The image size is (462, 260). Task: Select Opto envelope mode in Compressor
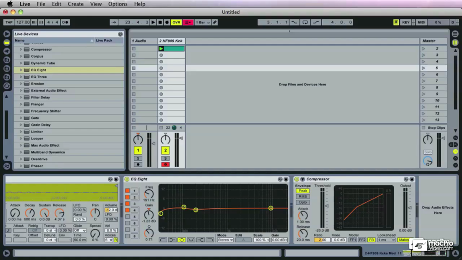(x=303, y=202)
